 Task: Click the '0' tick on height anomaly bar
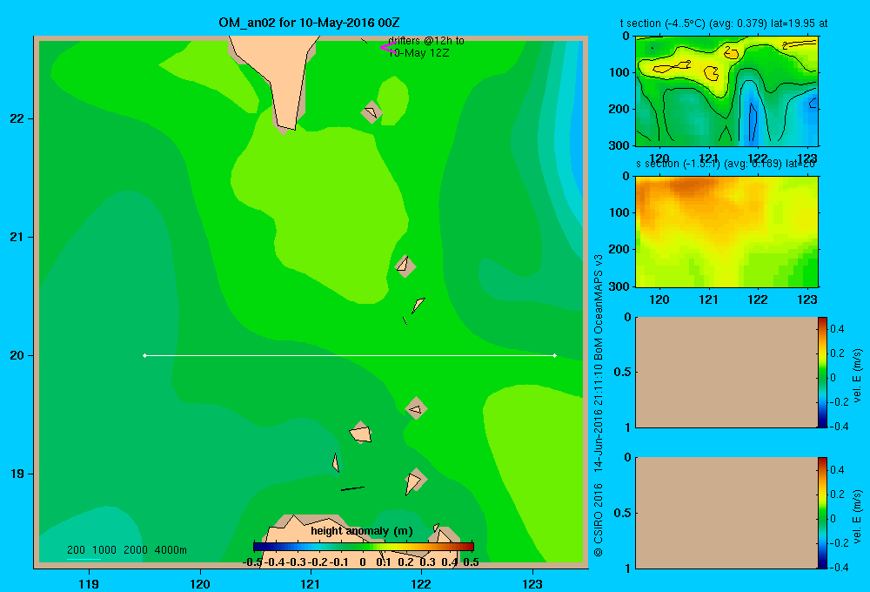tap(362, 562)
